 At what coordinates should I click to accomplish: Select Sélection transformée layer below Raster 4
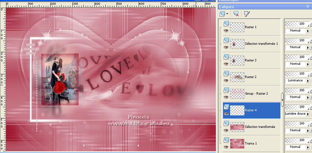tap(260, 127)
